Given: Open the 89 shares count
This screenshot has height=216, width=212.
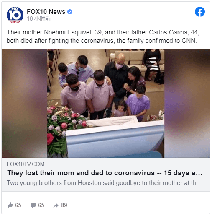Looking at the screenshot, I should point(64,205).
